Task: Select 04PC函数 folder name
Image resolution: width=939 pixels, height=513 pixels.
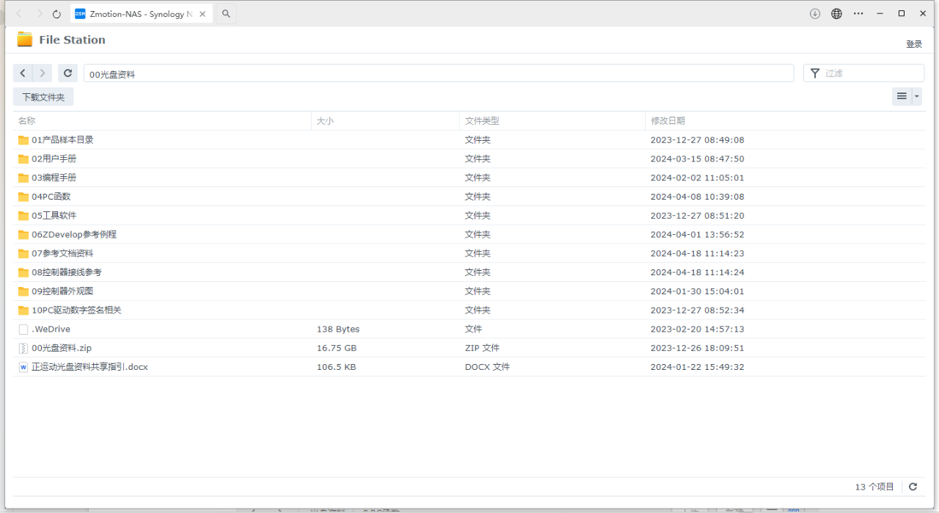Action: pyautogui.click(x=51, y=197)
